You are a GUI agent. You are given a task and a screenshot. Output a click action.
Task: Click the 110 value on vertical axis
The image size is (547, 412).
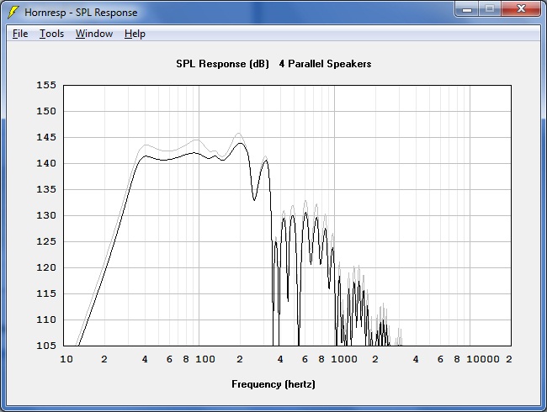tap(46, 320)
